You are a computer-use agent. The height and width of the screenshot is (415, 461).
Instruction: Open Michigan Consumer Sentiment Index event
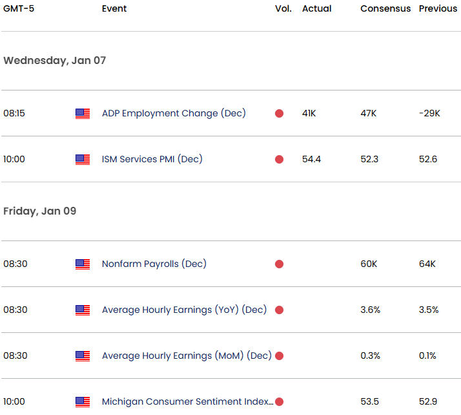(187, 401)
